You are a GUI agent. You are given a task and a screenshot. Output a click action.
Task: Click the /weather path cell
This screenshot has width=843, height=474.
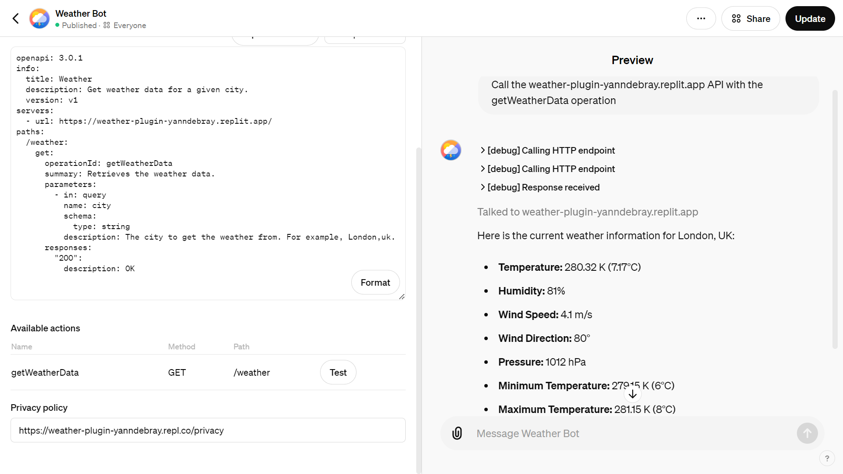(x=252, y=372)
